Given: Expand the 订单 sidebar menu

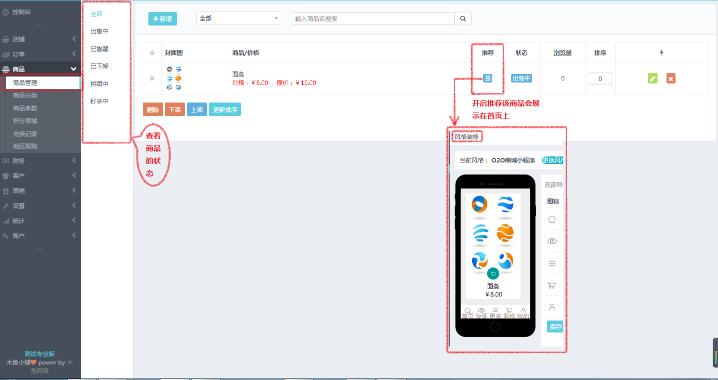Looking at the screenshot, I should (x=40, y=54).
